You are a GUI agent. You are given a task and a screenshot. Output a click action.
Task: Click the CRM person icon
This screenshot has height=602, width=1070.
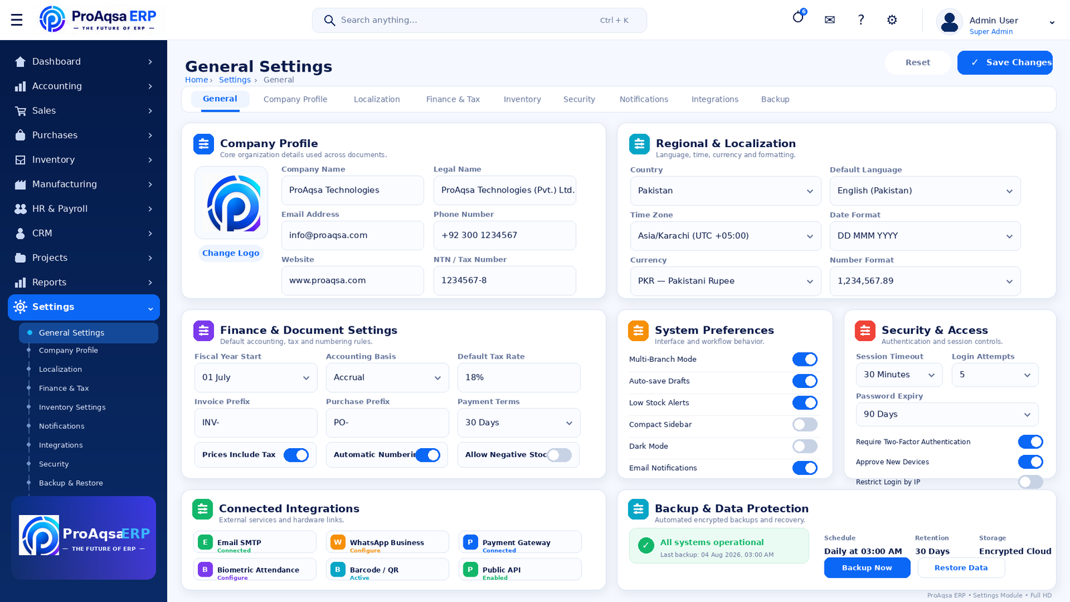(21, 233)
